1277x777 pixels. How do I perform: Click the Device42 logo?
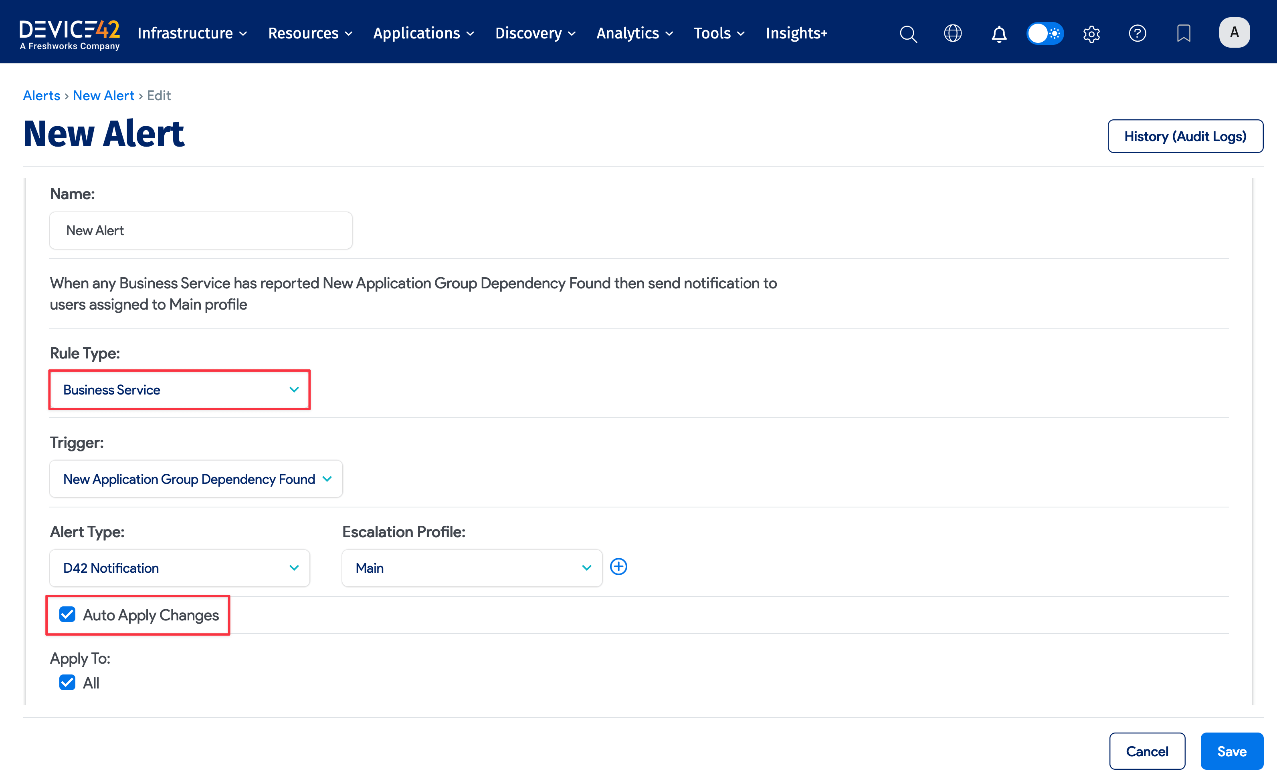click(69, 32)
